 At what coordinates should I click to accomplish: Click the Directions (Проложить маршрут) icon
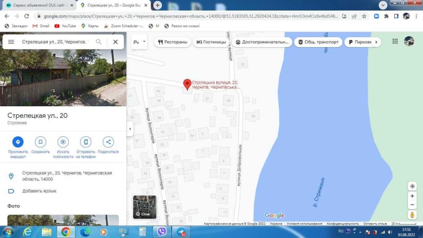(x=18, y=142)
